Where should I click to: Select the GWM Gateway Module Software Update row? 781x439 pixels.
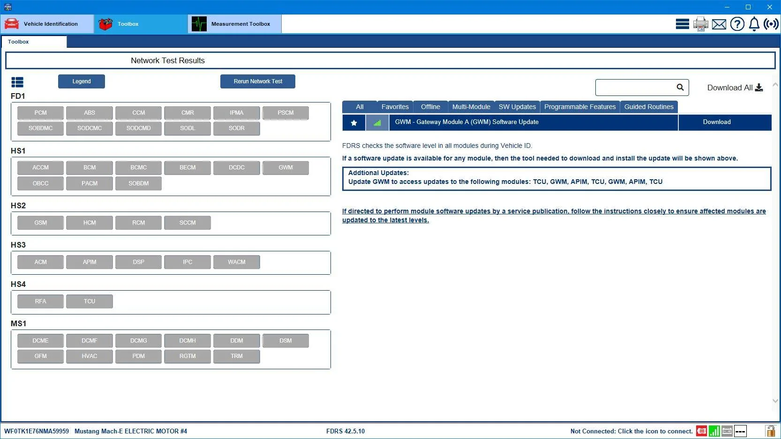point(533,123)
